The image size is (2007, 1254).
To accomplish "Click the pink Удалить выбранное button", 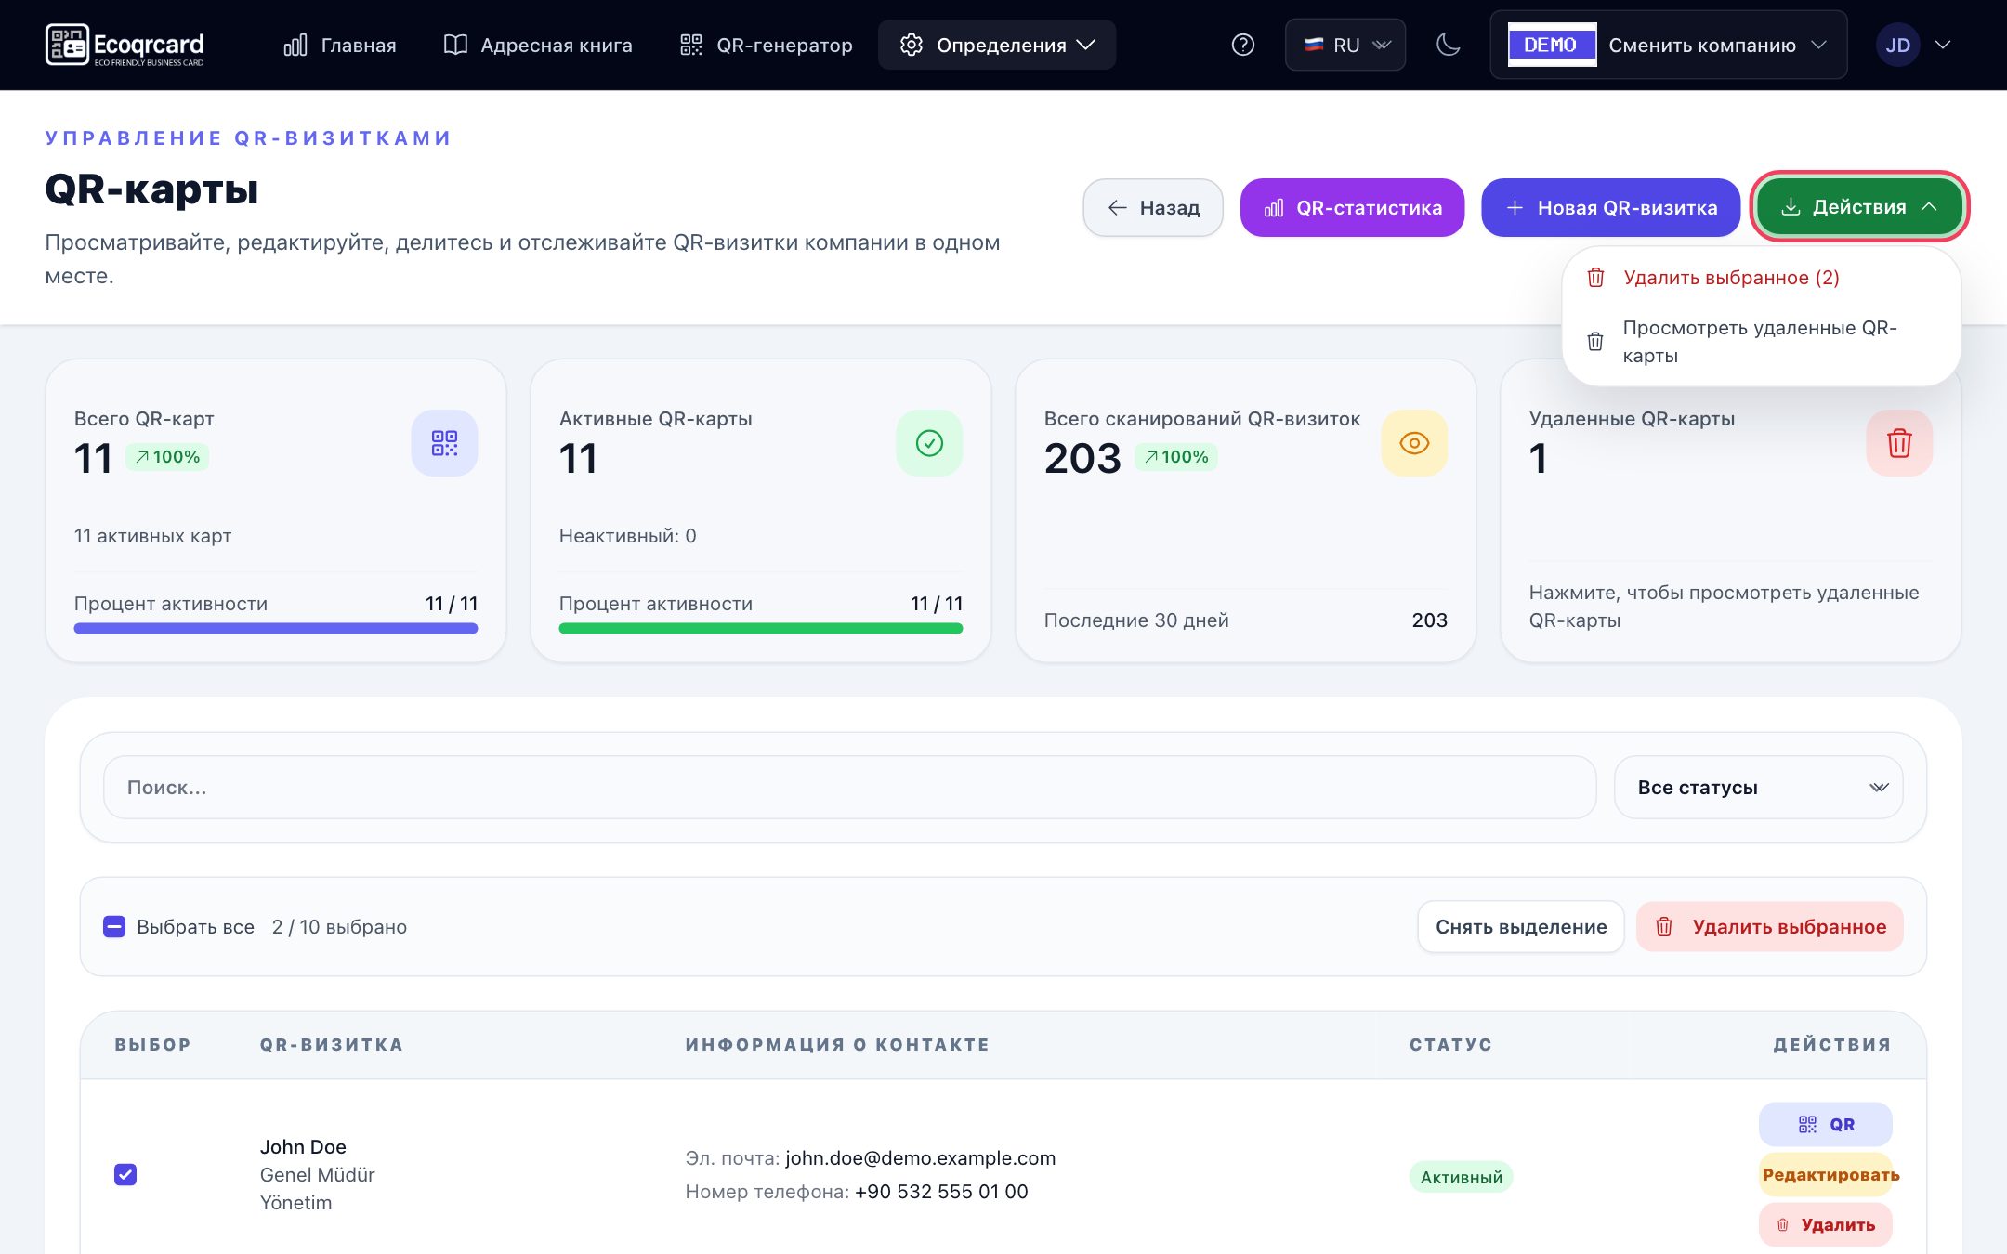I will 1770,927.
